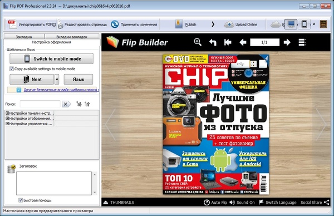Open Настройка оформления tab
Image resolution: width=334 pixels, height=216 pixels.
coord(51,42)
